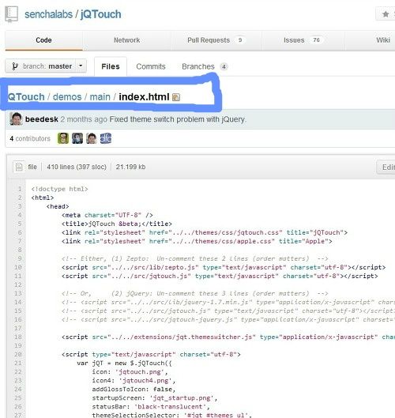395x418 pixels.
Task: Click the star icon button
Action: tap(386, 14)
